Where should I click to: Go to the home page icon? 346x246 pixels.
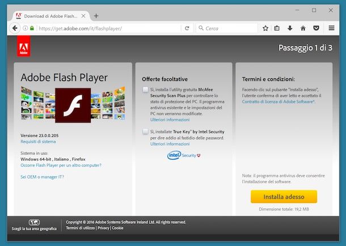(303, 28)
